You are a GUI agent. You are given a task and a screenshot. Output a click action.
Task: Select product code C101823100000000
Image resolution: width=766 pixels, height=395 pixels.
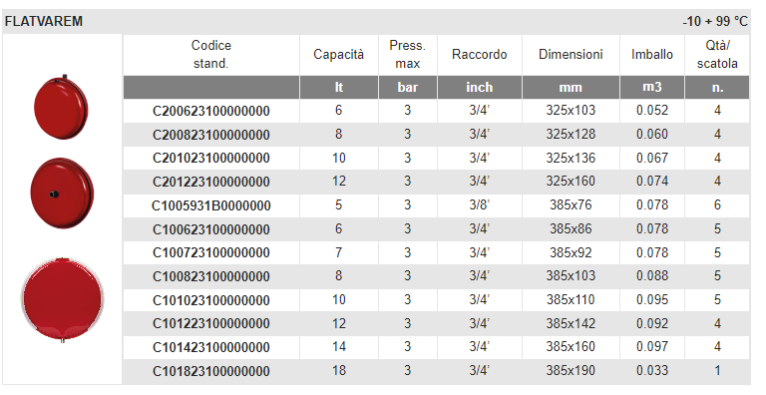pos(211,371)
